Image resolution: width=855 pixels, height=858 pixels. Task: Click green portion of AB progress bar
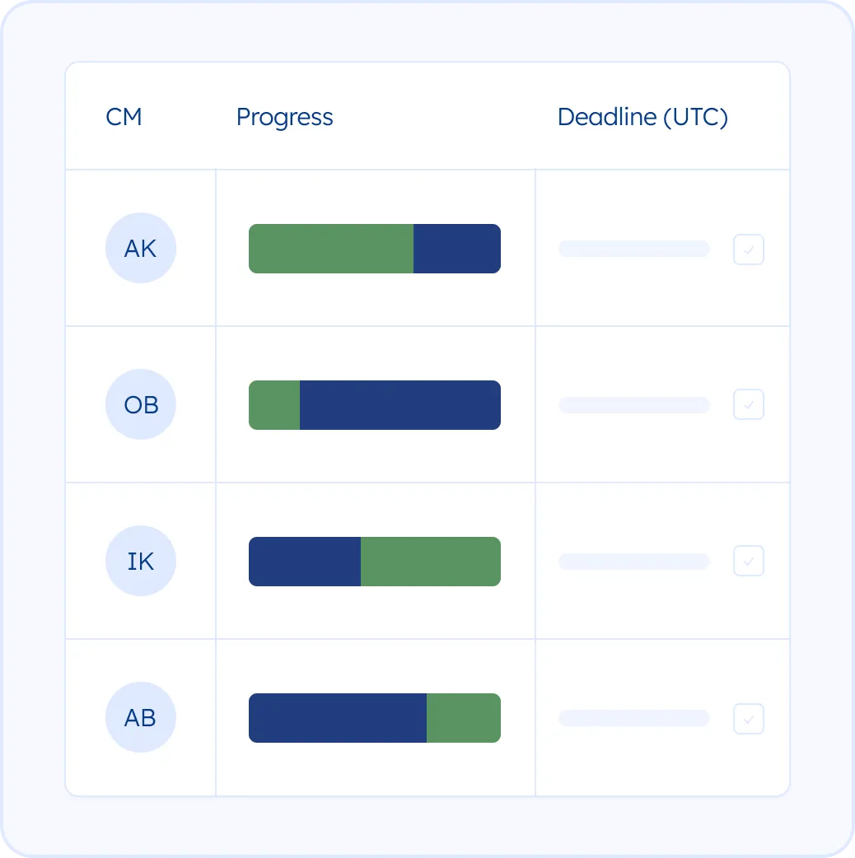click(463, 718)
